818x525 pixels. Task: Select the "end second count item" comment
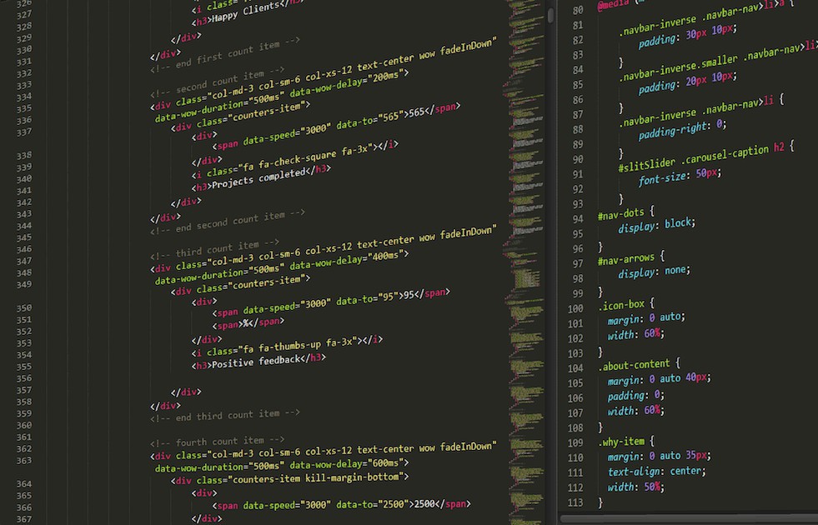pyautogui.click(x=228, y=222)
